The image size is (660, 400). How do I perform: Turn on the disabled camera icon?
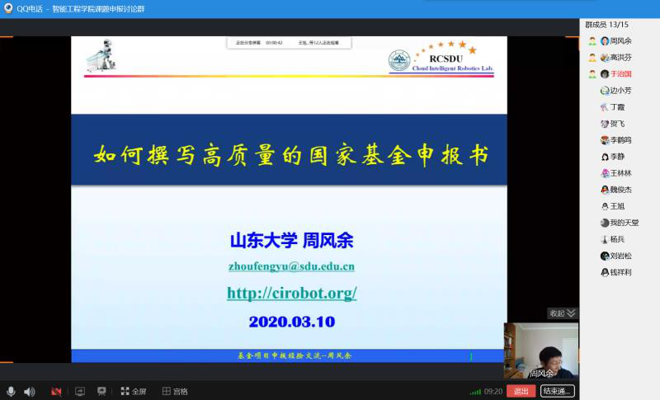(x=56, y=392)
